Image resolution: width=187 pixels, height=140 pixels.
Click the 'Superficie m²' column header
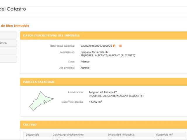point(164,135)
